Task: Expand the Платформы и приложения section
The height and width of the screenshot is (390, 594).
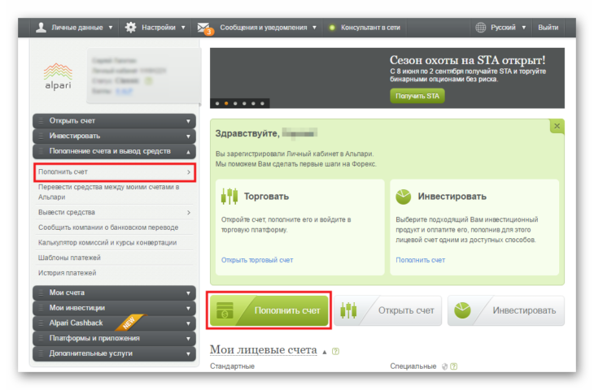Action: pyautogui.click(x=114, y=338)
